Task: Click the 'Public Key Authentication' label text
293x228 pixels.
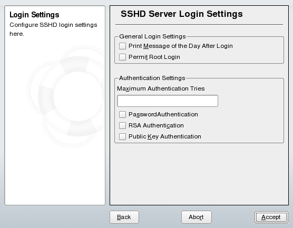Action: [165, 137]
